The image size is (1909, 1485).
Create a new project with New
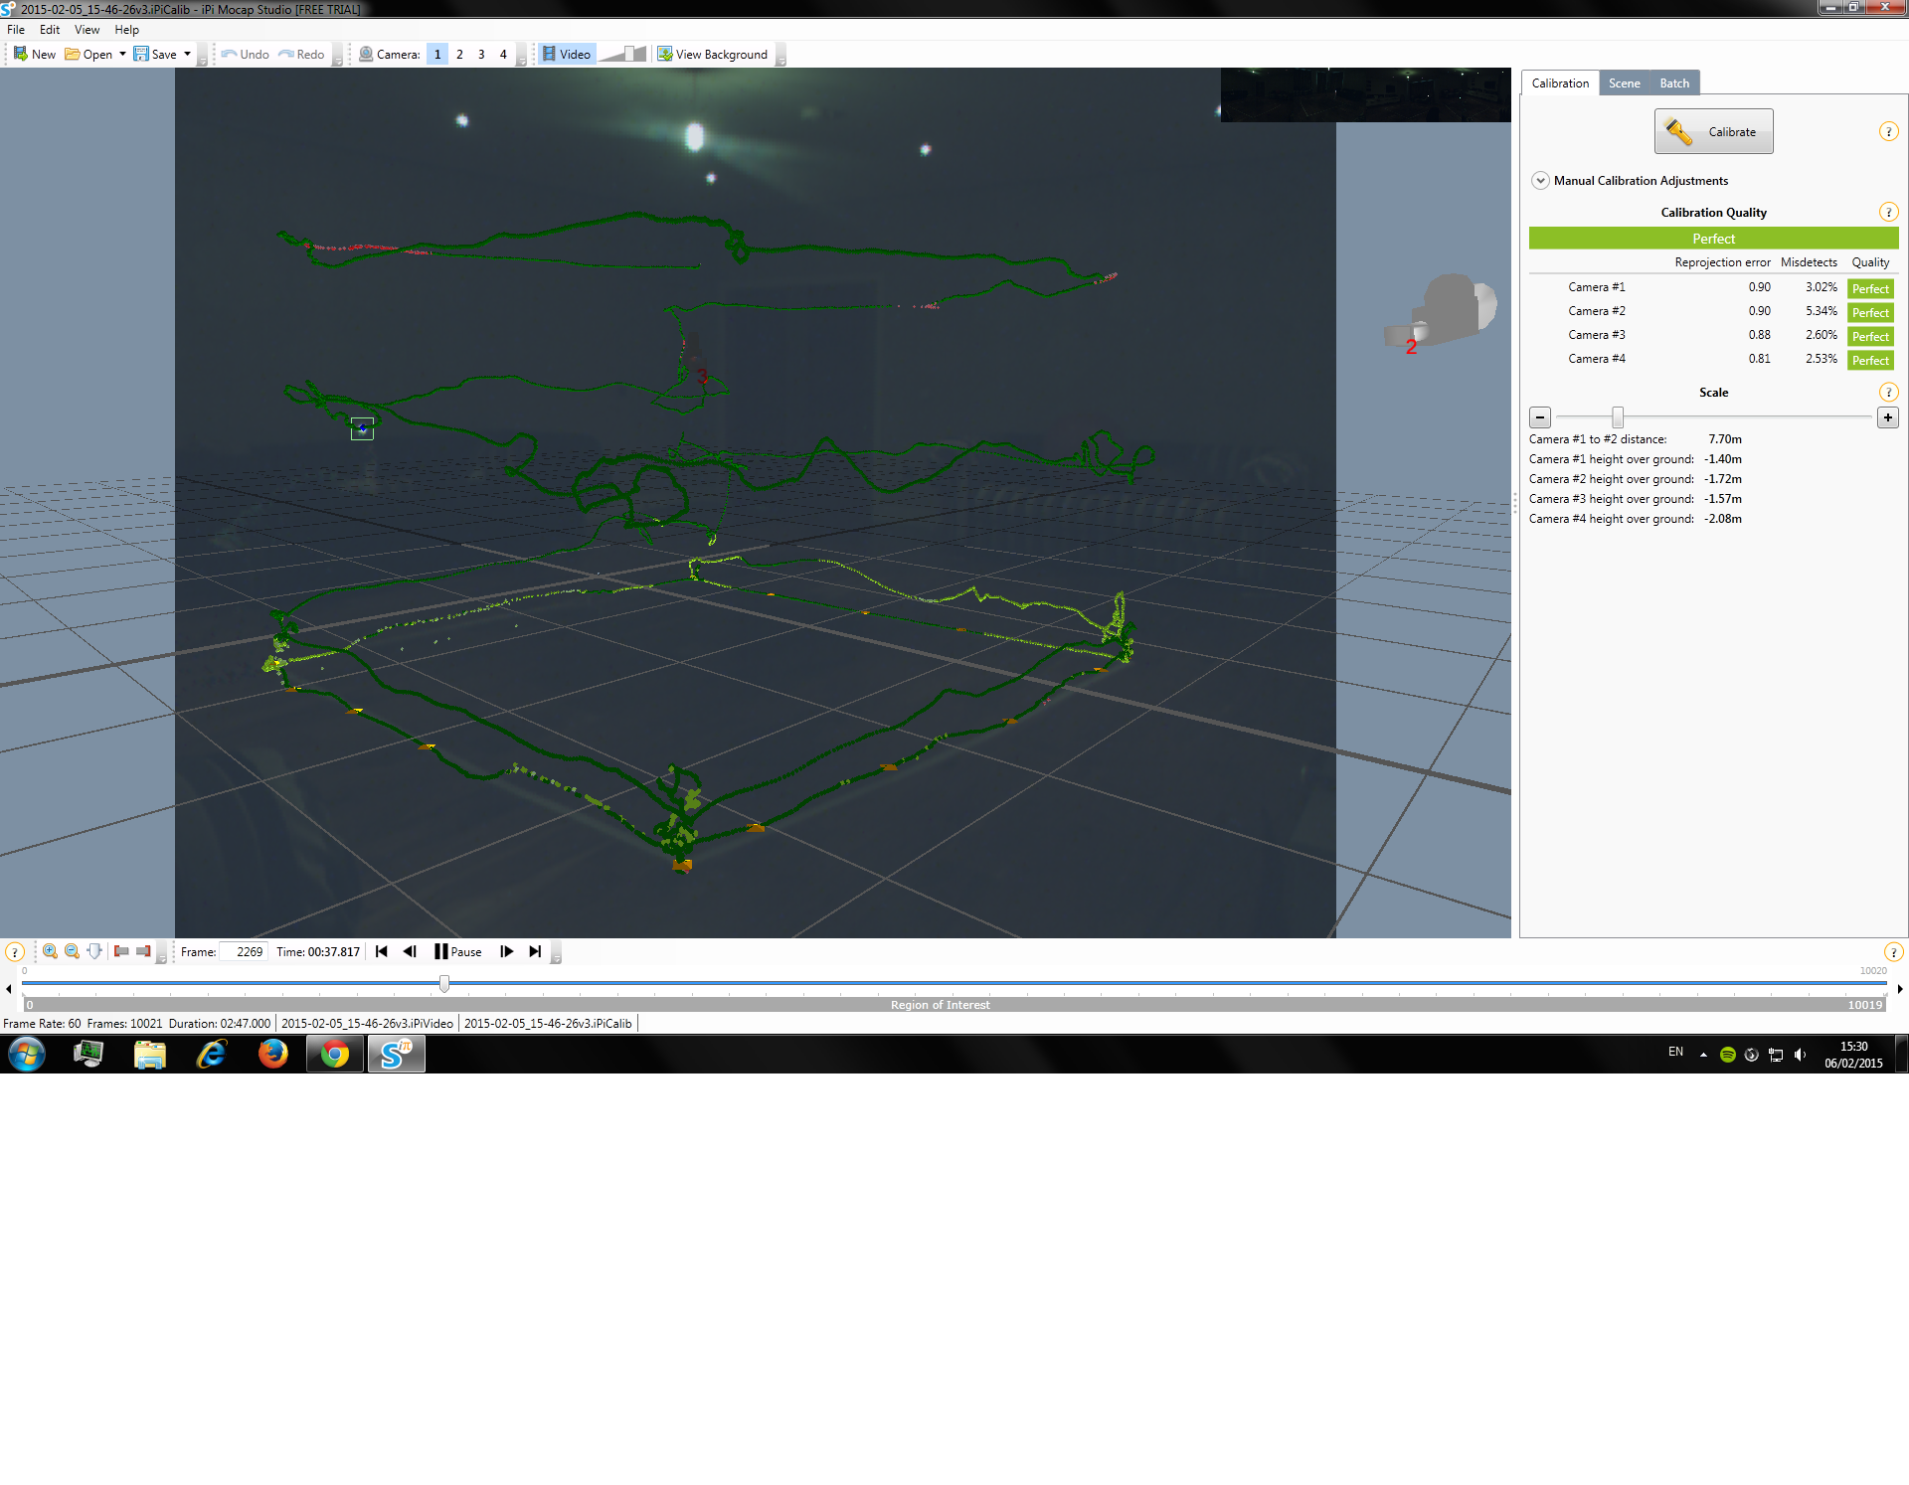(x=35, y=54)
